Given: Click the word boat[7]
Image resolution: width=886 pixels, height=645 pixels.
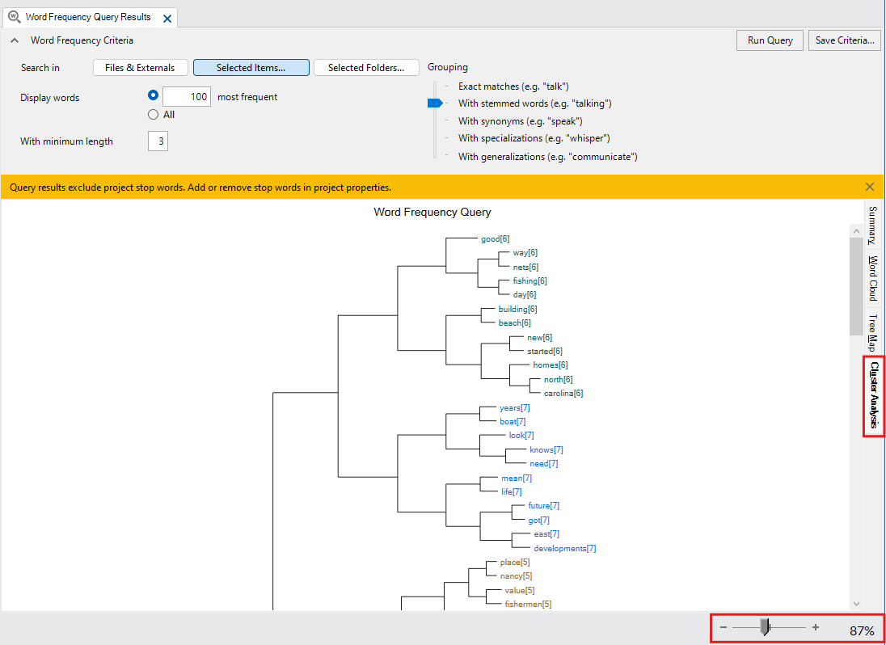Looking at the screenshot, I should [513, 421].
